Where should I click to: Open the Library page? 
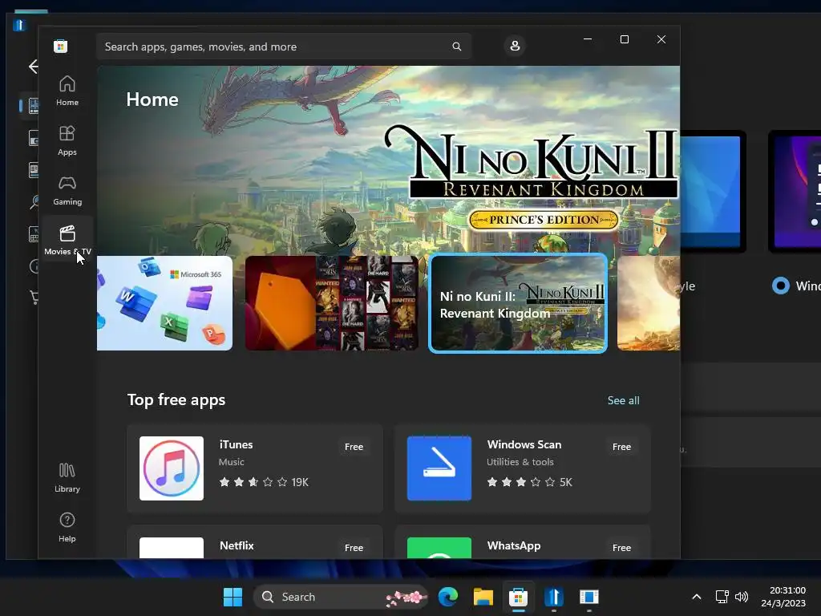tap(67, 478)
